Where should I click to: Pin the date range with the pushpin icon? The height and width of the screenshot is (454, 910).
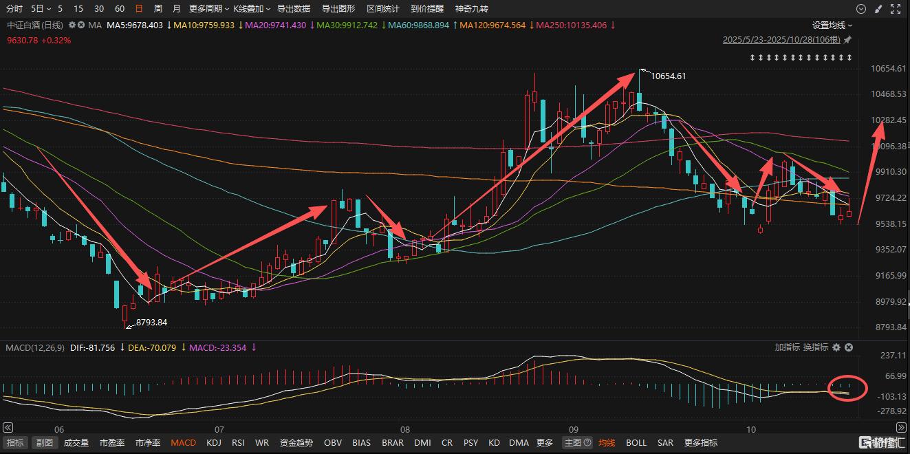click(x=847, y=40)
